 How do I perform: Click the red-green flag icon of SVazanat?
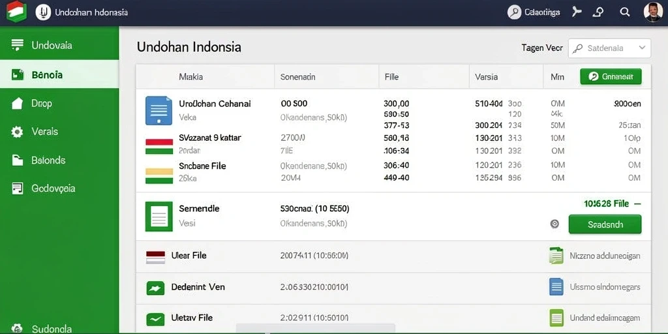pyautogui.click(x=159, y=146)
